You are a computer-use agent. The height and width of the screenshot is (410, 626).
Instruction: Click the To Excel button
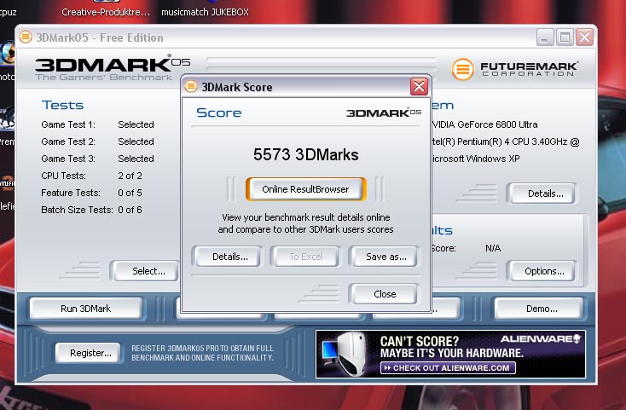(x=306, y=257)
